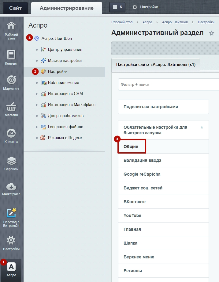Go to Аспро breadcrumb link
The image size is (219, 282).
147,22
